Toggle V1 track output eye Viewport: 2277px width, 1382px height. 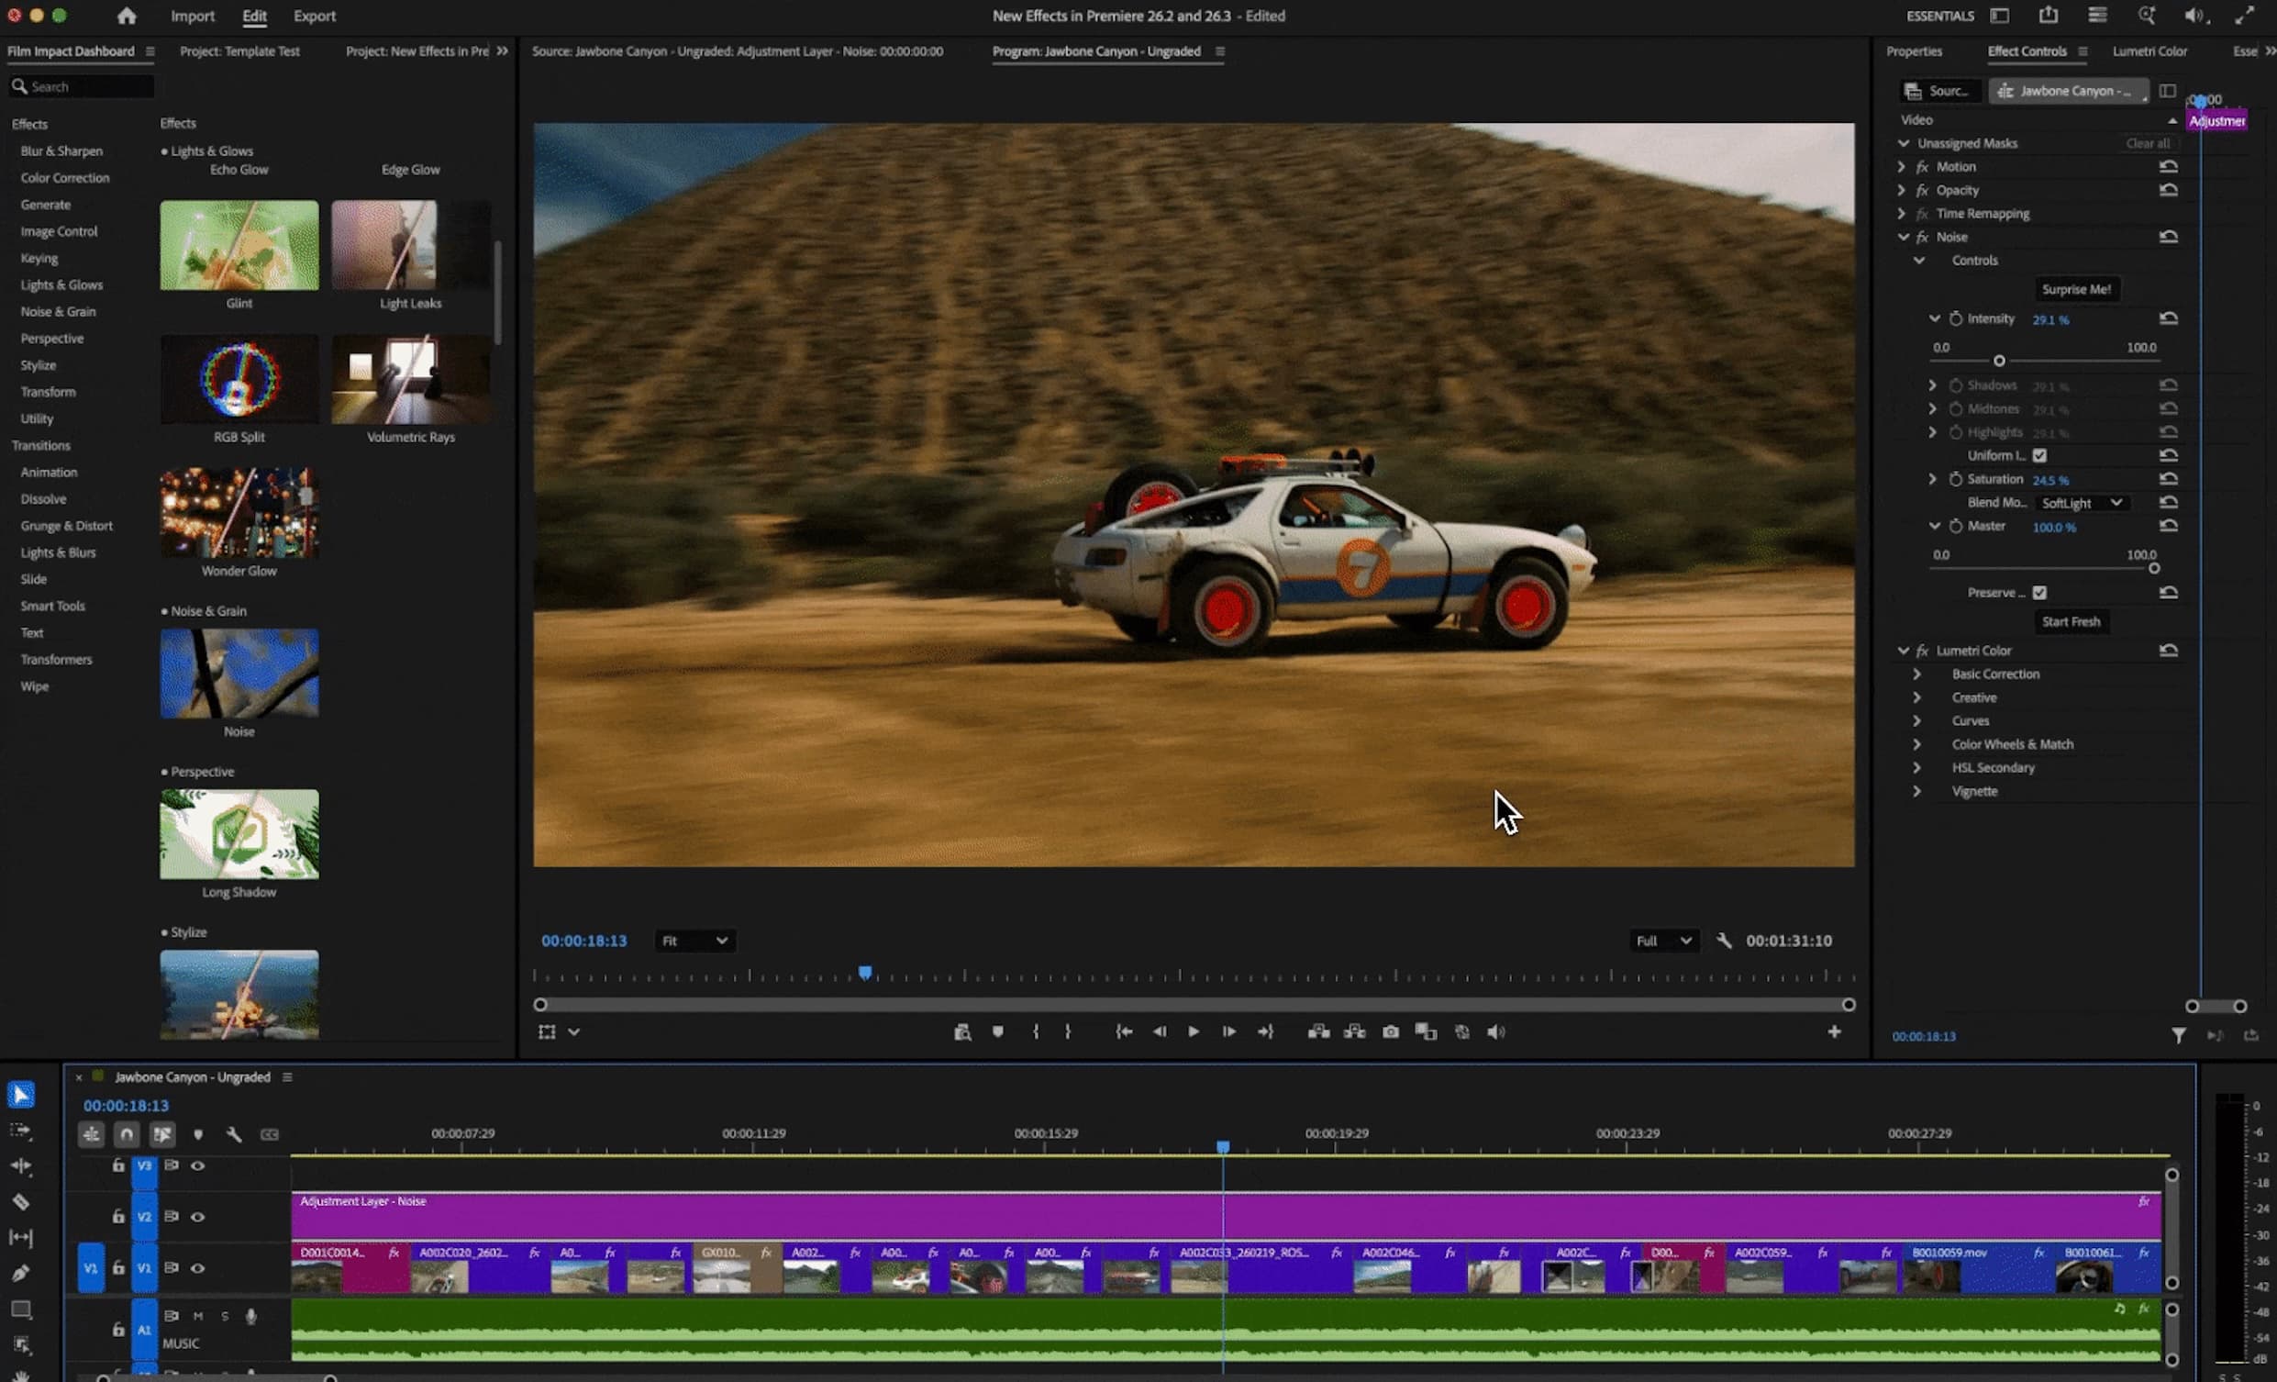click(x=198, y=1268)
